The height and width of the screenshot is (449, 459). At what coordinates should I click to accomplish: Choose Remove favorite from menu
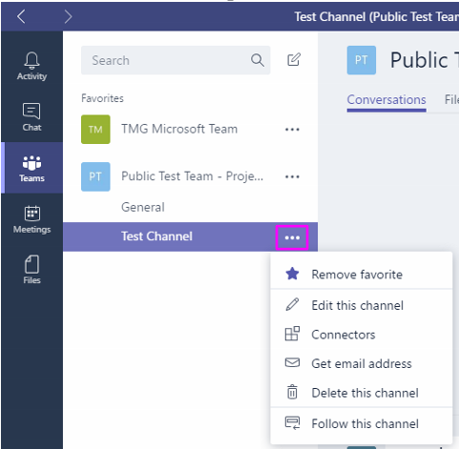362,275
